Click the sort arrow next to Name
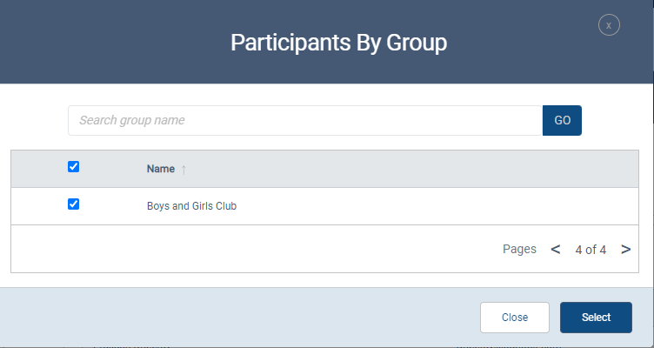Image resolution: width=654 pixels, height=348 pixels. point(184,169)
